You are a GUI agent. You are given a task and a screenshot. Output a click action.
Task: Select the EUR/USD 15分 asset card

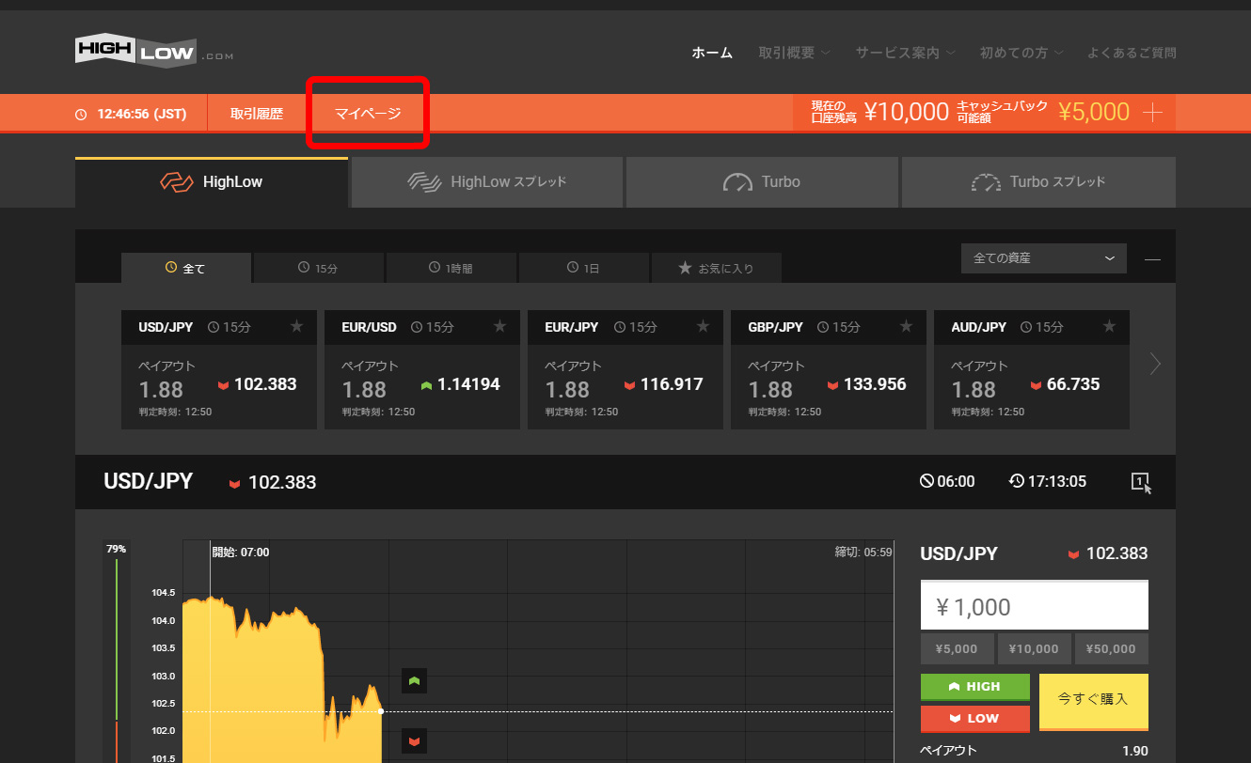point(422,370)
